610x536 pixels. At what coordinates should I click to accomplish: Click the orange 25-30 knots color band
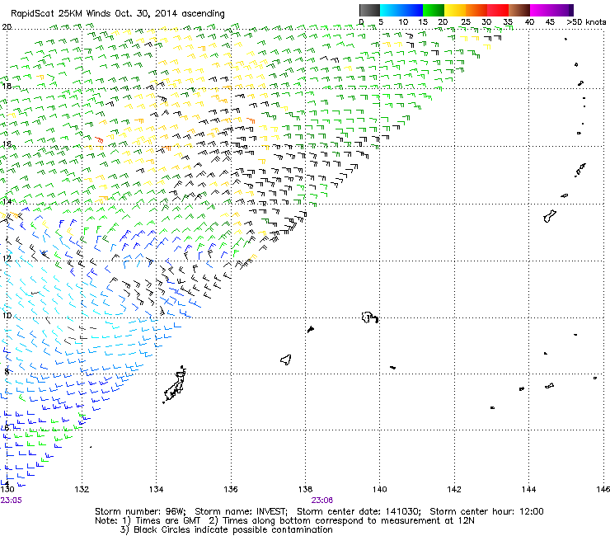coord(476,10)
